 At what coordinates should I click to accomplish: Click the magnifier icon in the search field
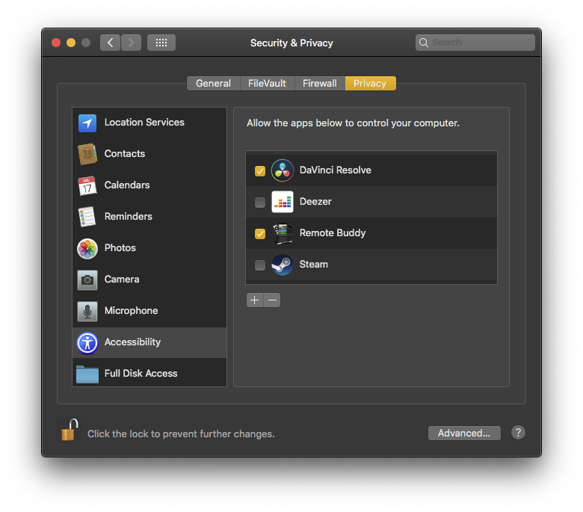point(424,43)
